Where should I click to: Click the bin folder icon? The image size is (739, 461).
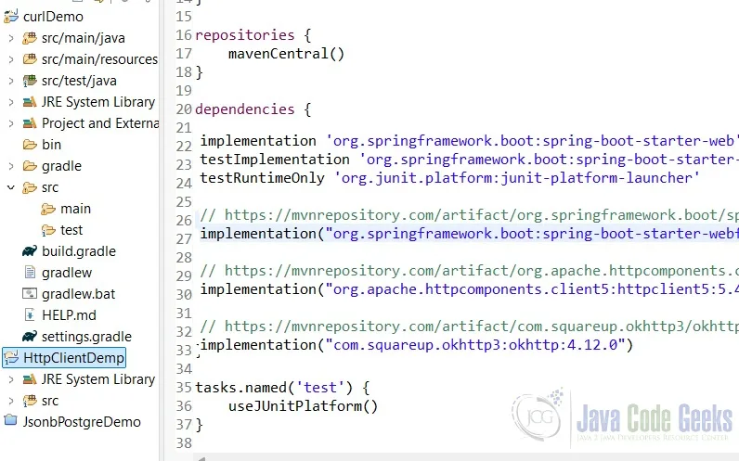30,145
